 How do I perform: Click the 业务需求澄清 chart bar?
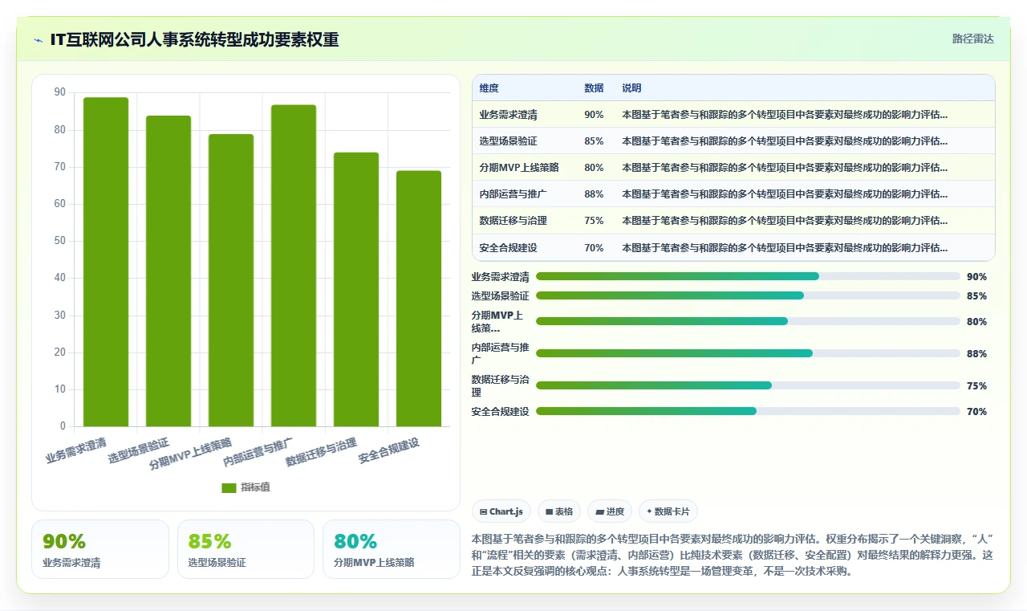pyautogui.click(x=106, y=262)
